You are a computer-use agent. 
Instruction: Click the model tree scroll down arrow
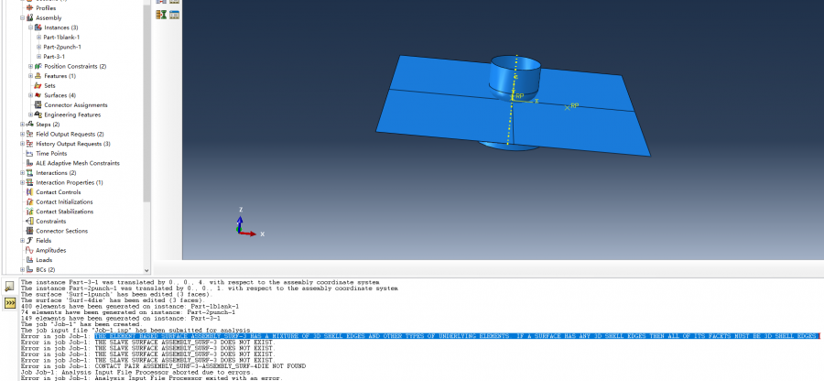146,270
